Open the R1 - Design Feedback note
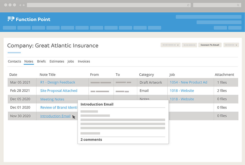Image resolution: width=245 pixels, height=165 pixels. coord(58,82)
